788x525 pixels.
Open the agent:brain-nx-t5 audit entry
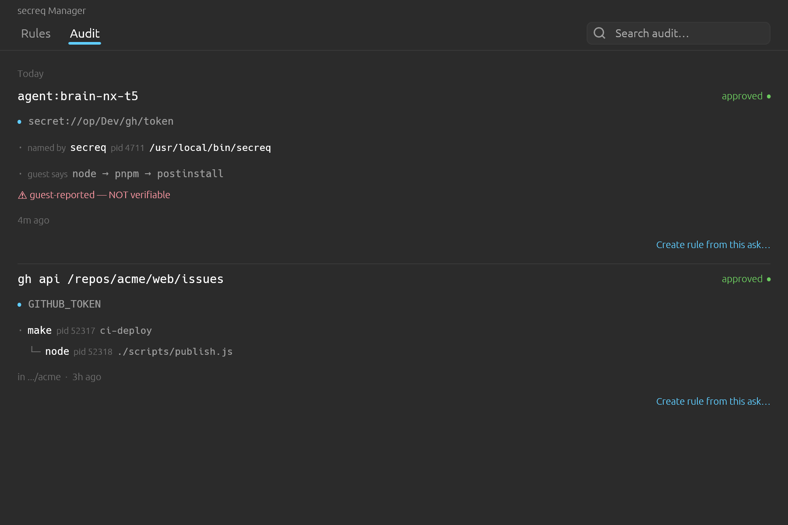[x=78, y=96]
